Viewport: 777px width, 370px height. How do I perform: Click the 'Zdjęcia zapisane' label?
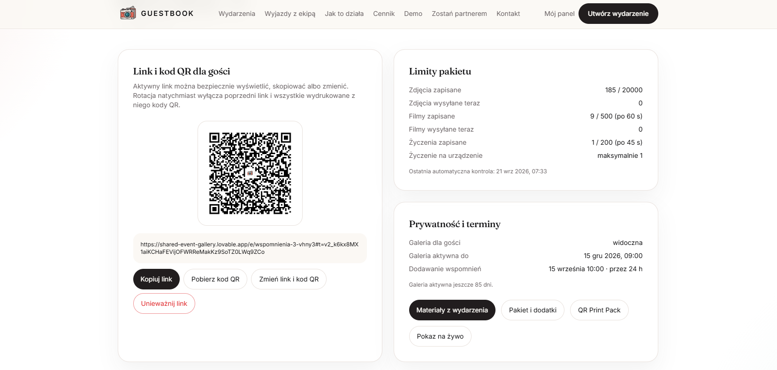point(435,90)
